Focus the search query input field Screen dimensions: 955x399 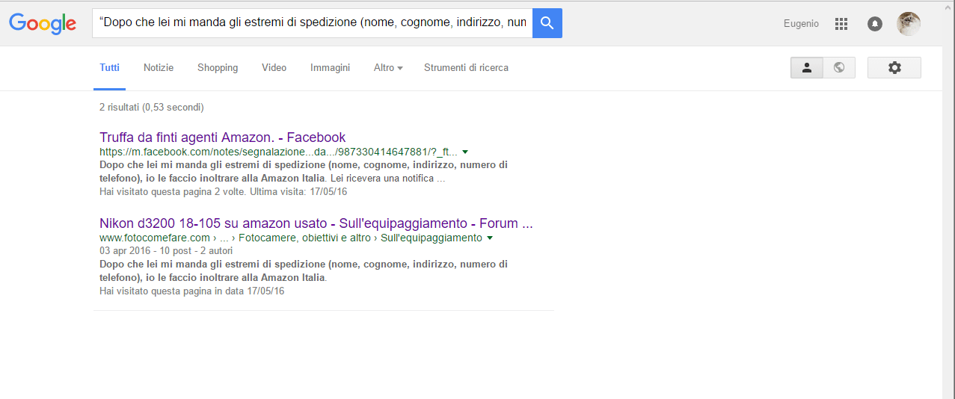tap(312, 23)
